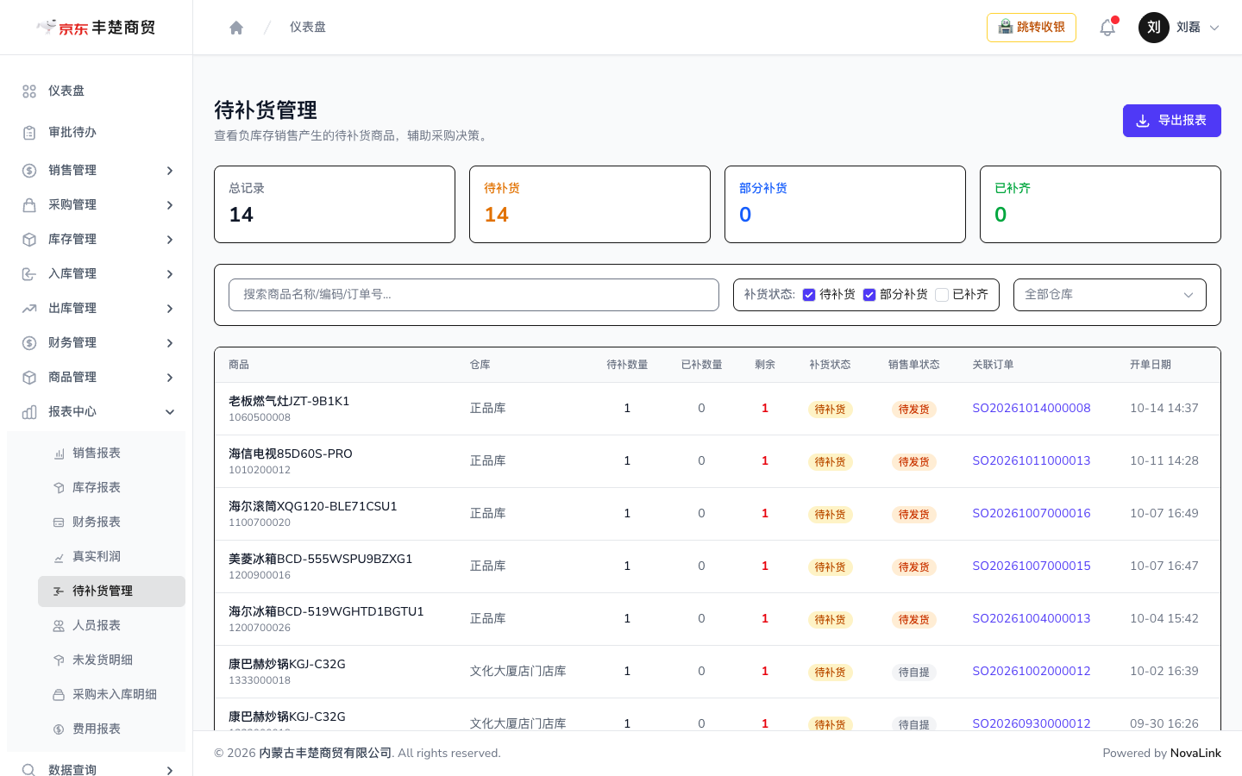Check the 已补齐 status checkbox
1242x776 pixels.
click(942, 295)
